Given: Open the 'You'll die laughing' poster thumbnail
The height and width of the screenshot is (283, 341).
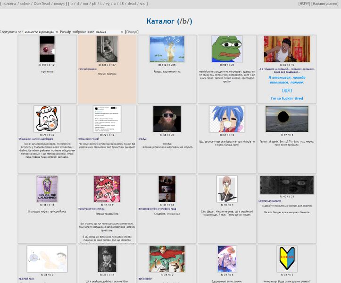Looking at the screenshot, I should (x=47, y=189).
